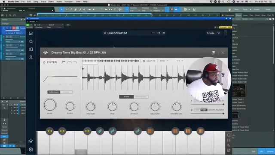Switch to the MAIN tab
The width and height of the screenshot is (275, 155).
click(126, 97)
